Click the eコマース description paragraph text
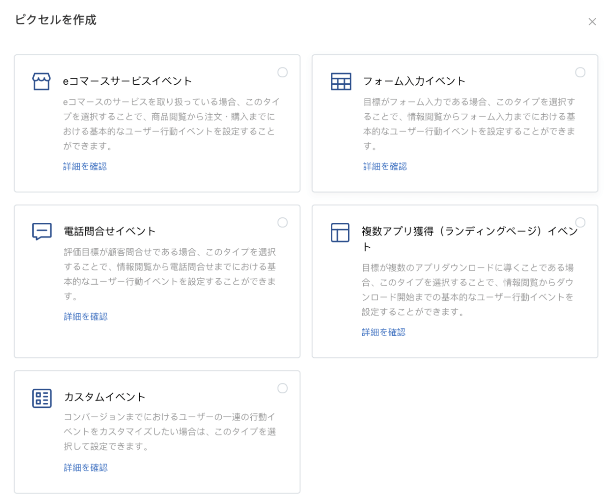This screenshot has width=614, height=502. pos(172,124)
